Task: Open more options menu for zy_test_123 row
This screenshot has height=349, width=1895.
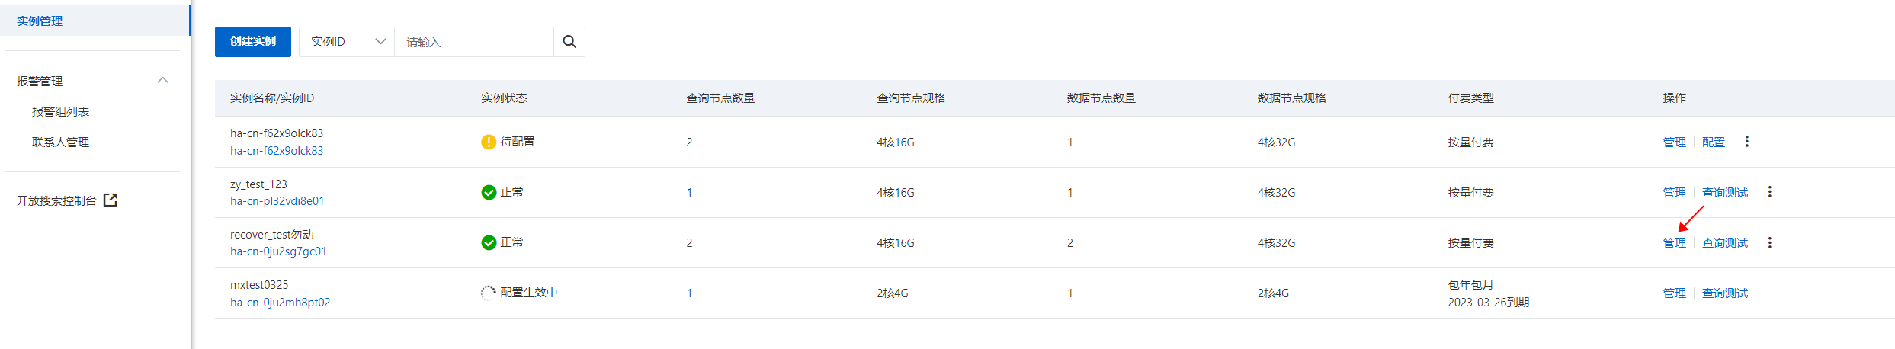Action: [x=1769, y=192]
